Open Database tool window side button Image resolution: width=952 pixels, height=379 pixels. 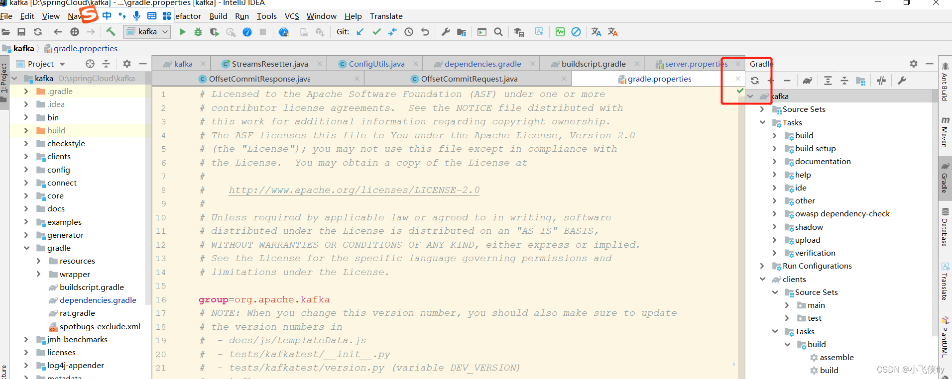coord(945,227)
